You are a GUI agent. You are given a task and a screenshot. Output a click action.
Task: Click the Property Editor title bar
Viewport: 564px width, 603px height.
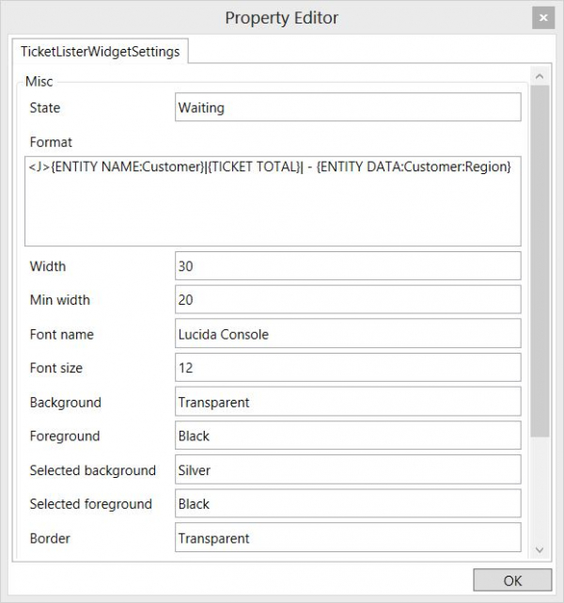[281, 18]
